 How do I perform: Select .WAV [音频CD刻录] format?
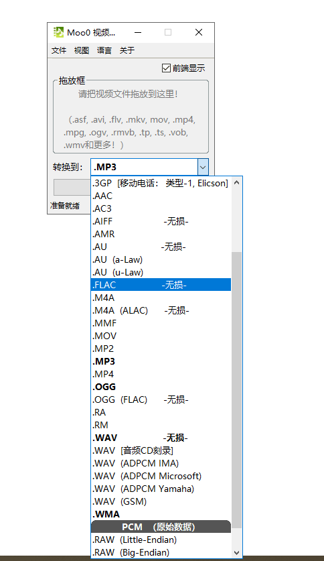[161, 450]
